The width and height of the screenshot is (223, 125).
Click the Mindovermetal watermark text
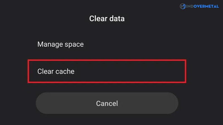click(x=203, y=6)
